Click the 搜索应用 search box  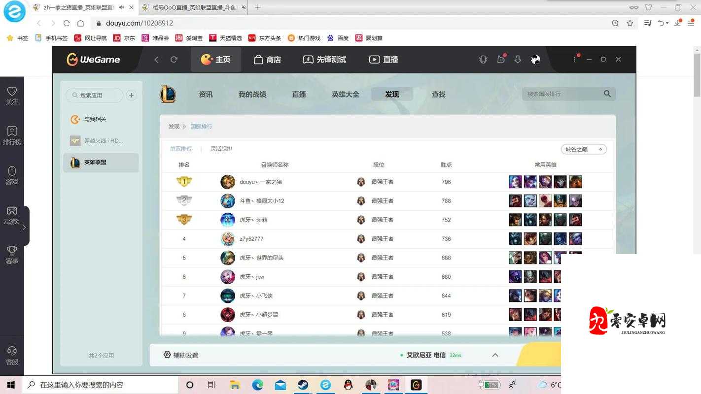click(x=95, y=95)
